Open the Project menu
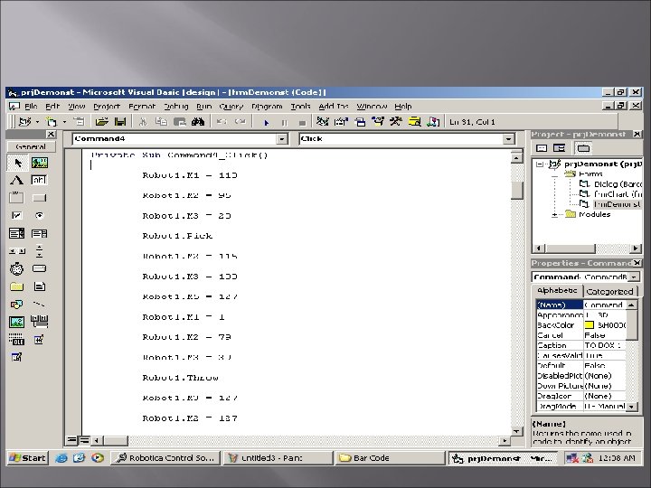 [107, 107]
